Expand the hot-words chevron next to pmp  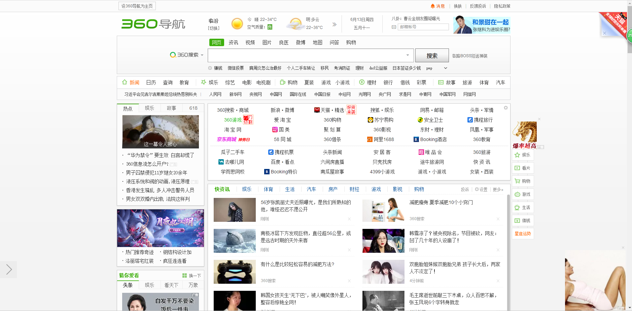coord(445,68)
